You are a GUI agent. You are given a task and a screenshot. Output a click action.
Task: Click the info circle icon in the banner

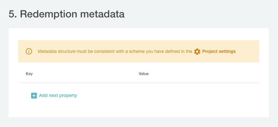pos(29,51)
